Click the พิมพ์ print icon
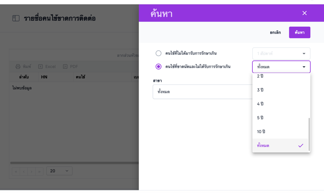Screen dimensions: 324x193 [18, 67]
